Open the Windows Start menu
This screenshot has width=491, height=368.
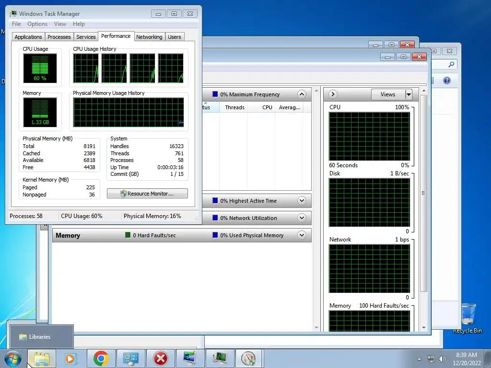click(x=12, y=358)
